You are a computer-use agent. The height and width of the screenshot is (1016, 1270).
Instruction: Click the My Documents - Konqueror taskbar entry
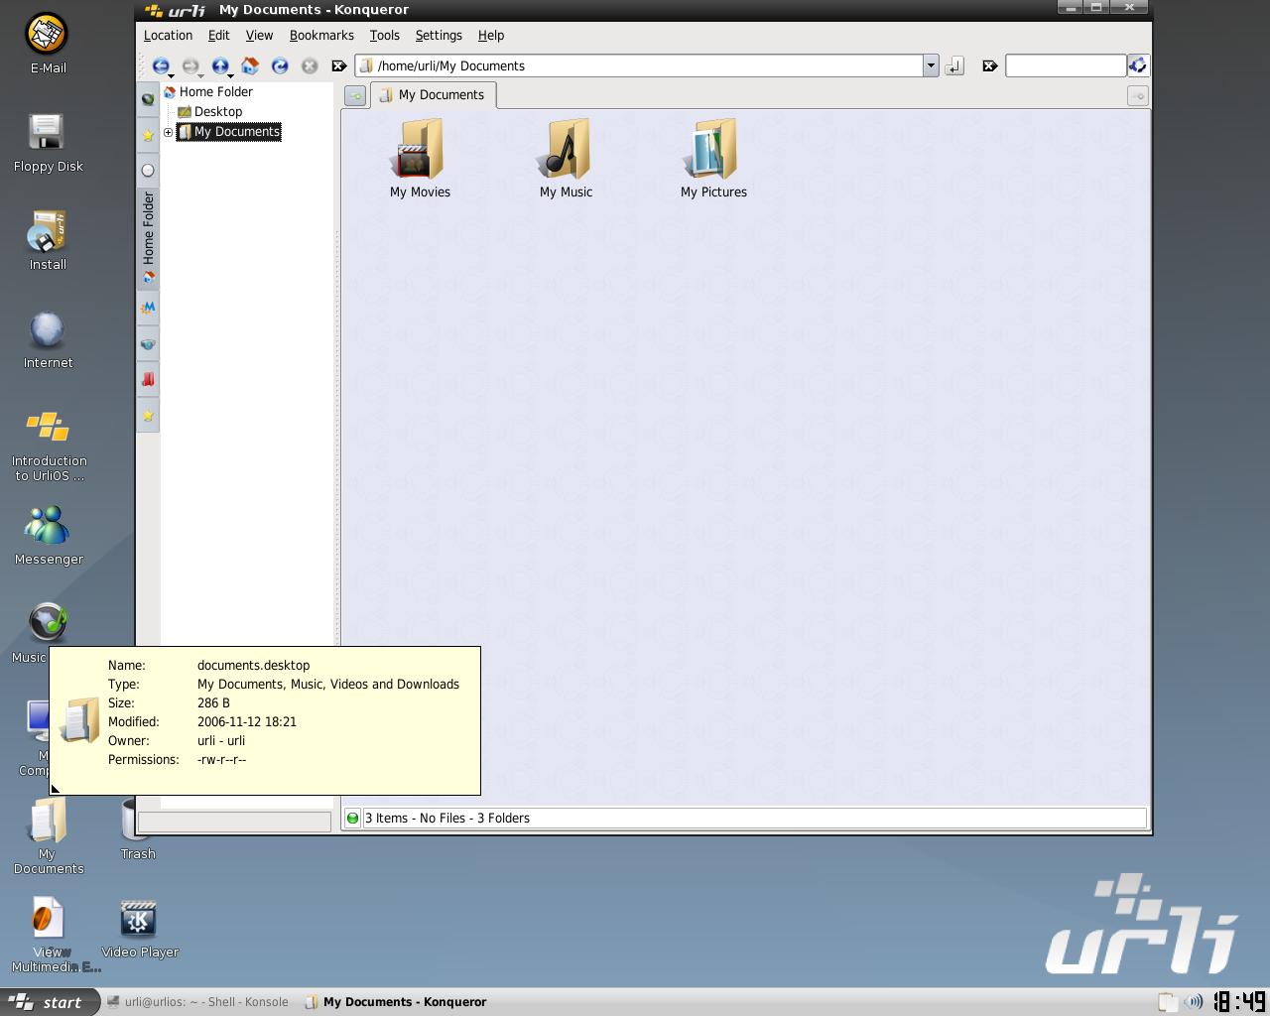[x=396, y=1002]
